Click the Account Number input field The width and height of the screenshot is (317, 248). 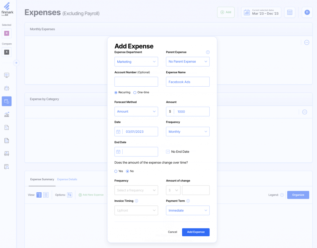136,82
